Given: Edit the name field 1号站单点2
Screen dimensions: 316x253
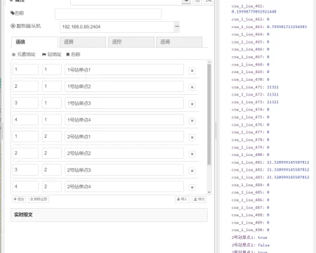Looking at the screenshot, I should point(124,86).
